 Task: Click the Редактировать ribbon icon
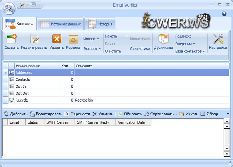tap(34, 40)
